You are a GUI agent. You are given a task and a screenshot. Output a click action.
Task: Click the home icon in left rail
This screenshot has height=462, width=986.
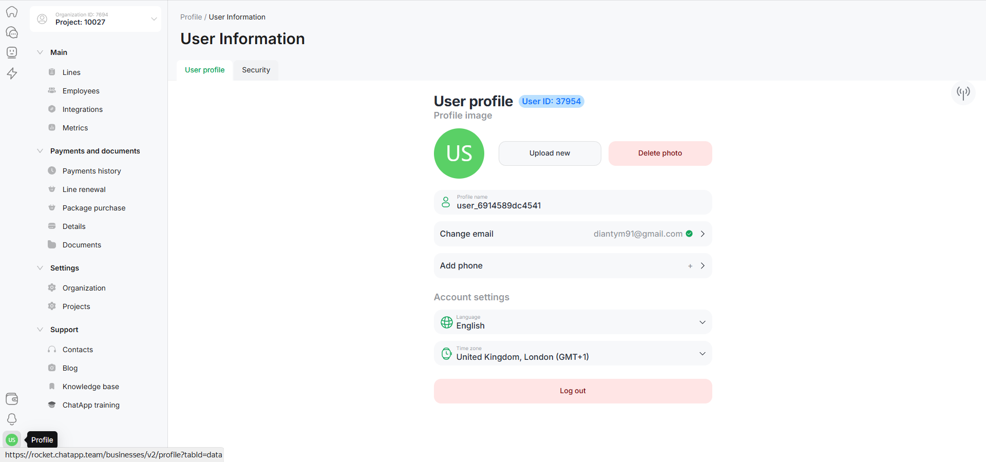pyautogui.click(x=12, y=12)
